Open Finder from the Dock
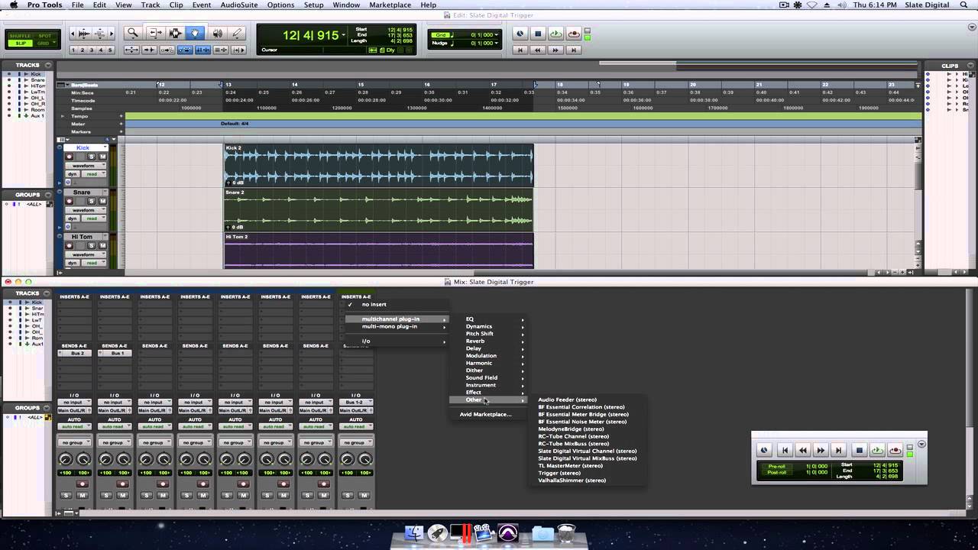This screenshot has height=550, width=978. [413, 533]
